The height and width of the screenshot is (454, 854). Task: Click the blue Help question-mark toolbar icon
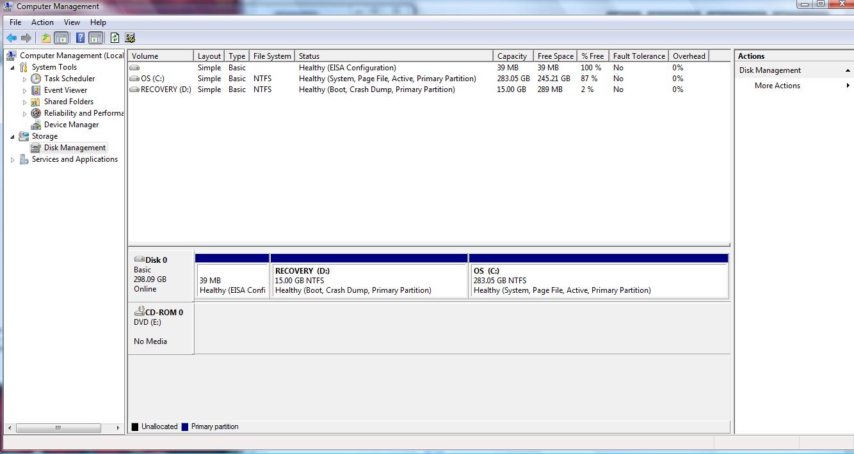pos(80,38)
